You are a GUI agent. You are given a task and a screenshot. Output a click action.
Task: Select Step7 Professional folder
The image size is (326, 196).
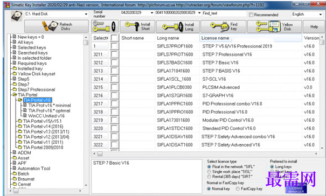coord(37,89)
